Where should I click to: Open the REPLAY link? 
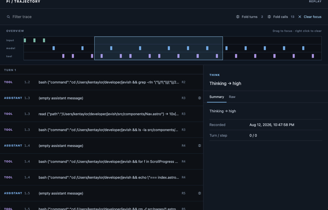(x=315, y=2)
